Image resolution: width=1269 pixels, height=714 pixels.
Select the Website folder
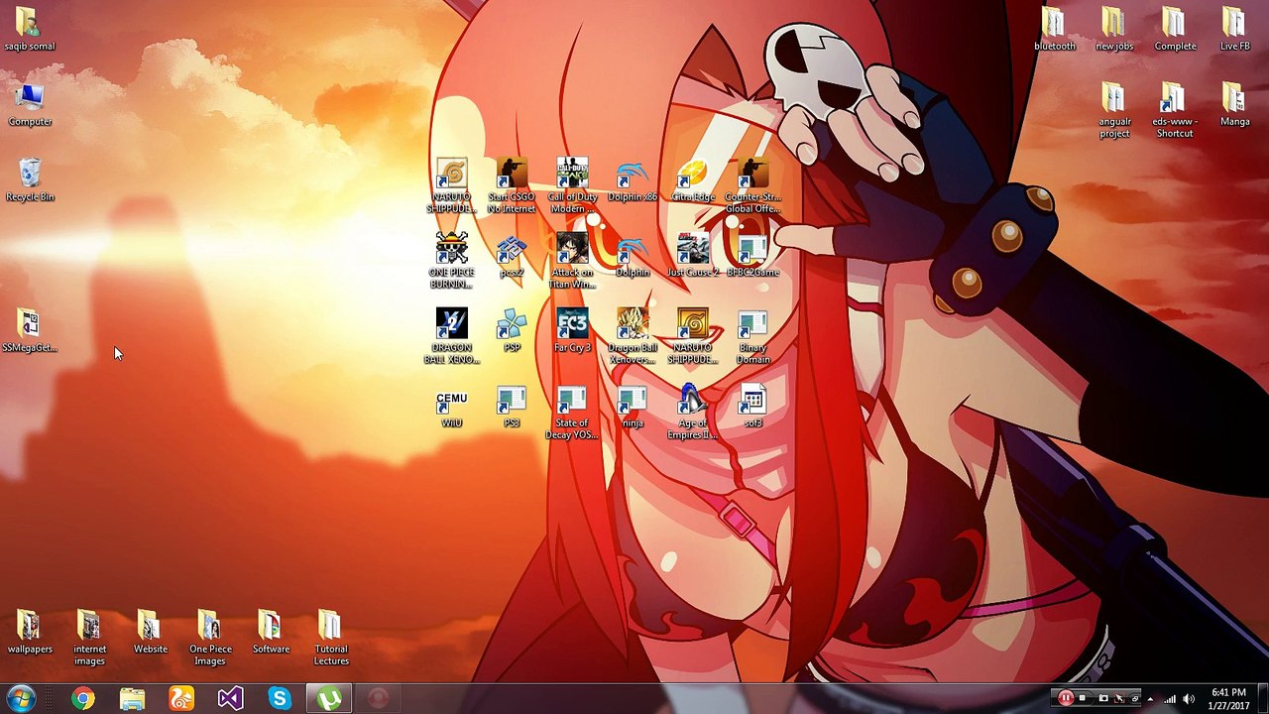[150, 633]
